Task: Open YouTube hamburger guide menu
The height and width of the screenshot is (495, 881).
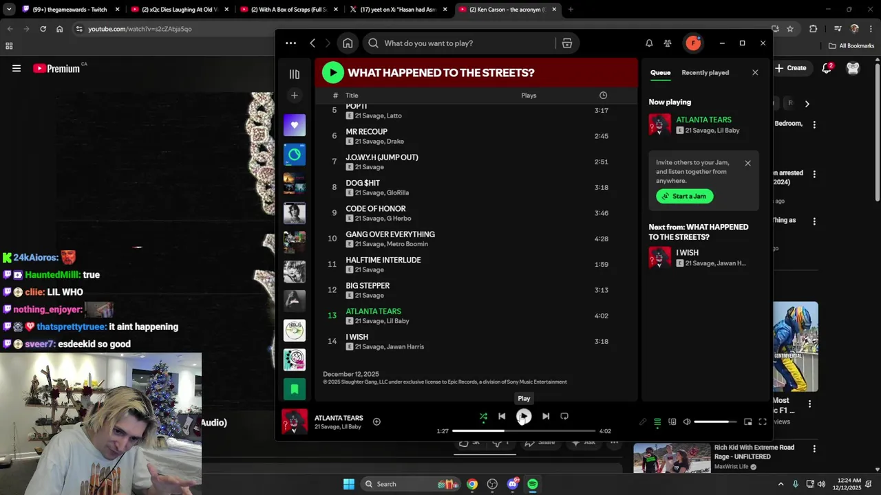Action: (17, 68)
